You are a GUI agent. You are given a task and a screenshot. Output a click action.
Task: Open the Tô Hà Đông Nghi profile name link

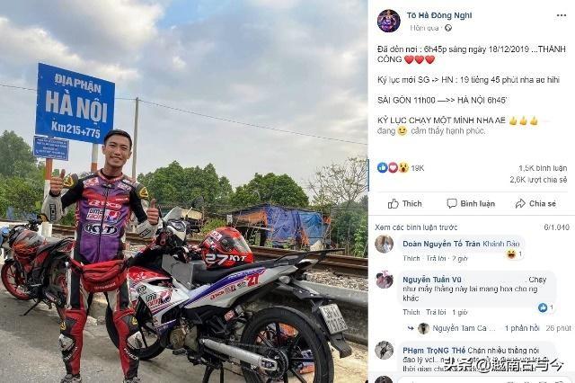pyautogui.click(x=439, y=15)
